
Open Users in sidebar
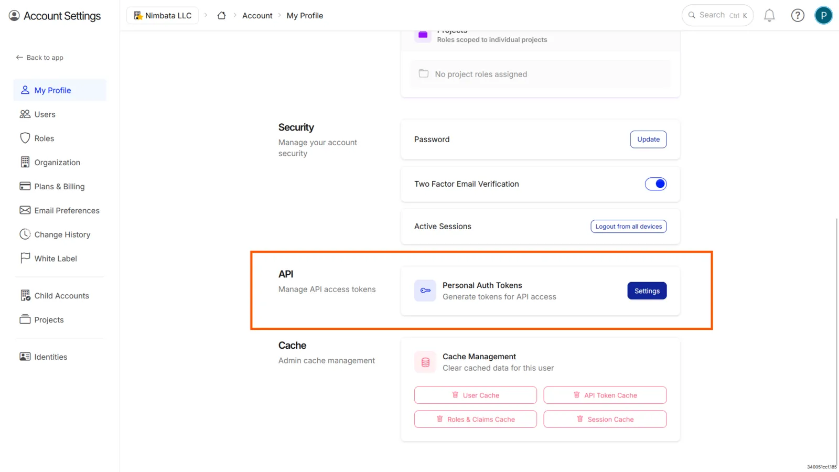[60, 114]
